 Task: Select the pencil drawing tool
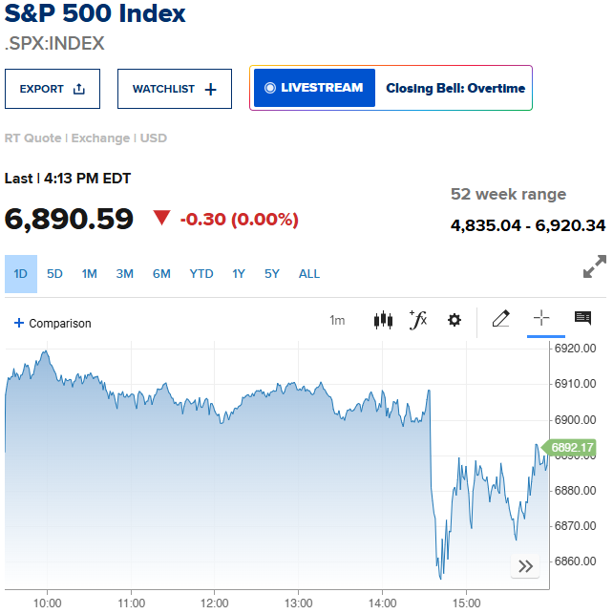click(500, 319)
